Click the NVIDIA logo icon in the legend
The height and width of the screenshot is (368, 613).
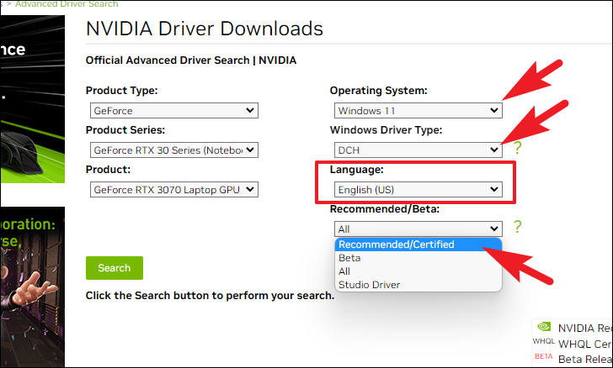click(543, 326)
